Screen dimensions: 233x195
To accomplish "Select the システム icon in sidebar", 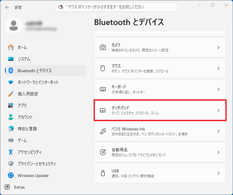I will 11,59.
